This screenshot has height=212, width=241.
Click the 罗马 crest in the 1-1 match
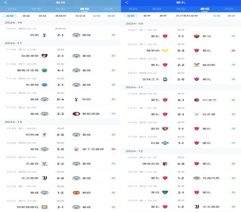197,36
